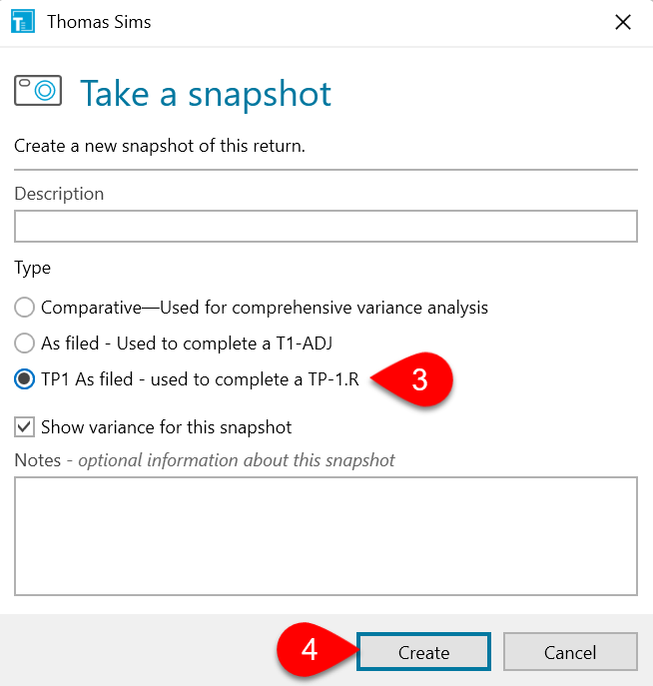653x686 pixels.
Task: Click the 'Description' label
Action: click(x=59, y=194)
